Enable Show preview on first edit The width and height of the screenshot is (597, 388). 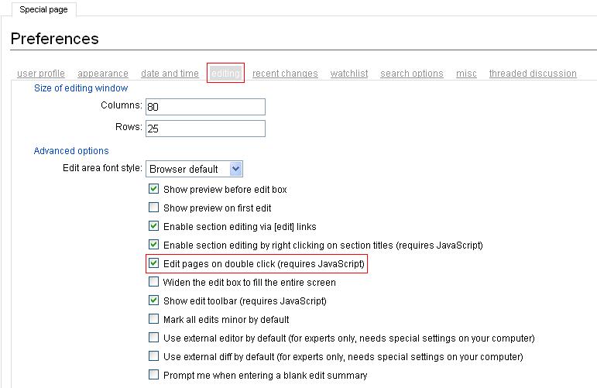(153, 208)
